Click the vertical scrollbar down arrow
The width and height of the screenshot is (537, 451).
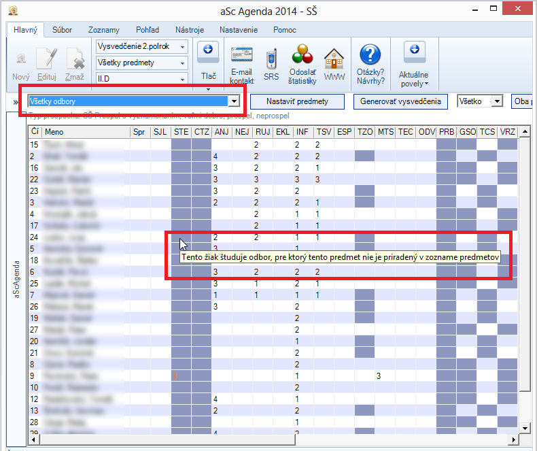(525, 428)
